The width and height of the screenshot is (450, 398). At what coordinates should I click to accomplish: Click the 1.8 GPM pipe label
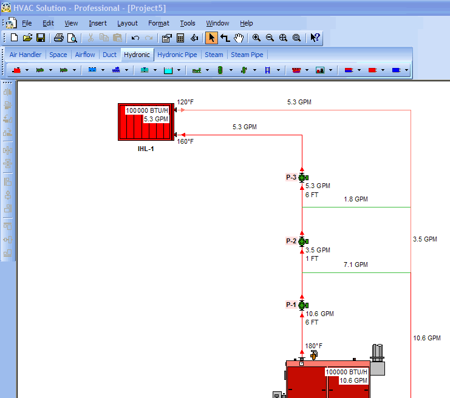coord(356,199)
